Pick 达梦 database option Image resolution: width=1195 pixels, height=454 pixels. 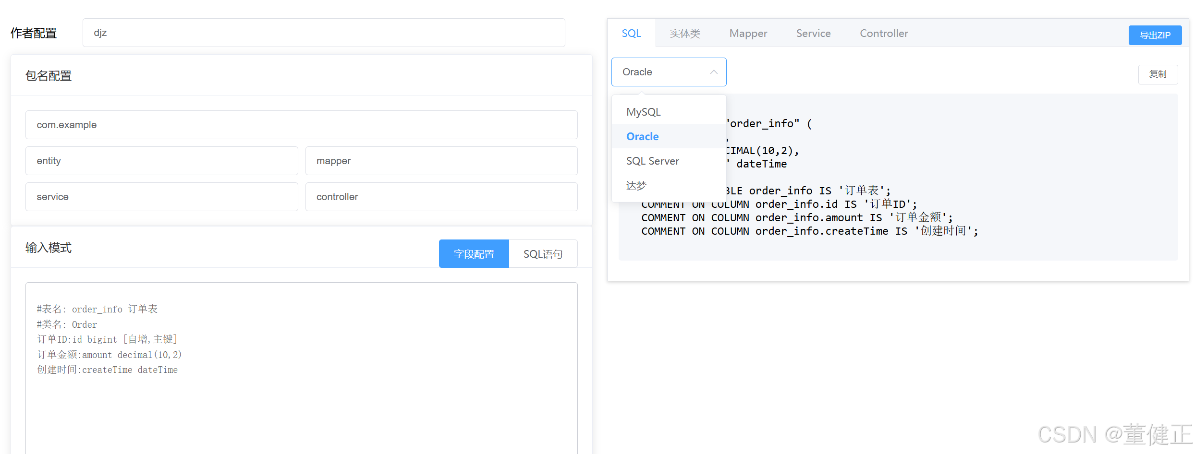click(669, 185)
